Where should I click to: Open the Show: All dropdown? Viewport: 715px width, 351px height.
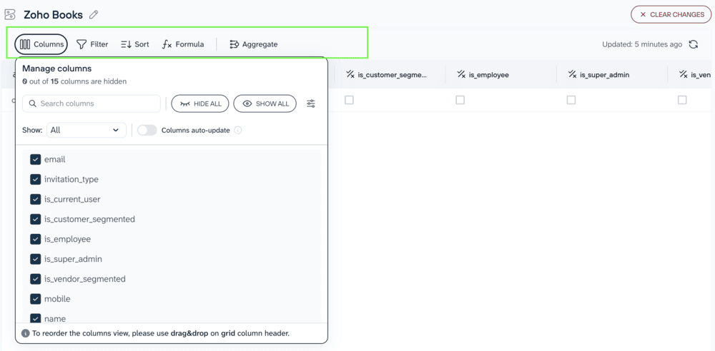(x=87, y=131)
